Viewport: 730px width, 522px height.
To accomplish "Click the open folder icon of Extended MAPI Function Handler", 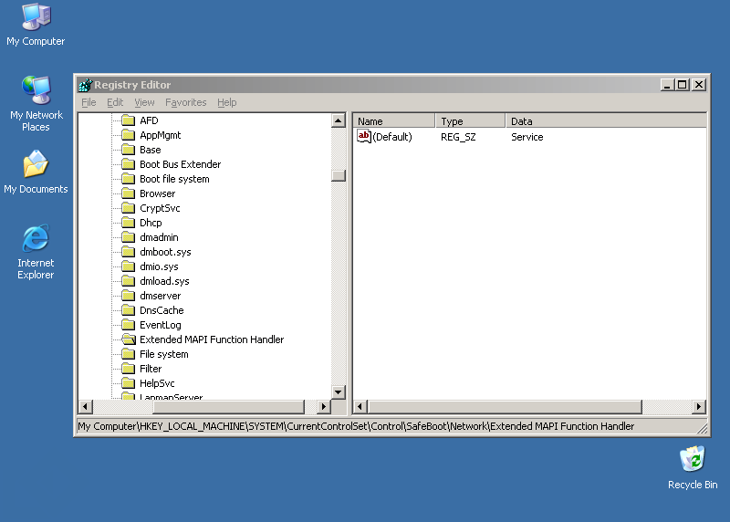I will tap(129, 339).
